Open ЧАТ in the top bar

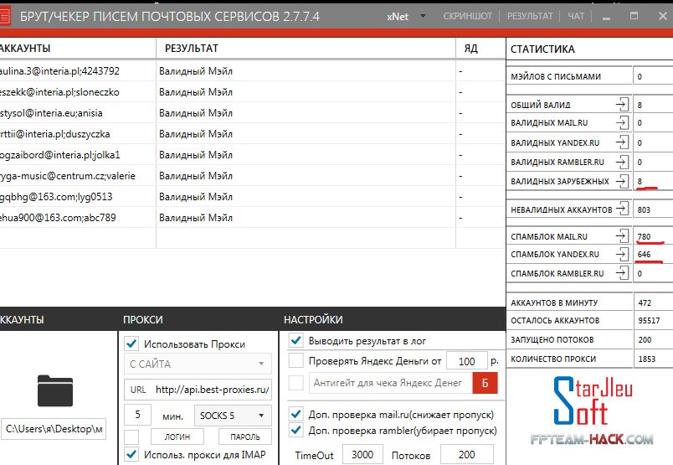point(576,16)
